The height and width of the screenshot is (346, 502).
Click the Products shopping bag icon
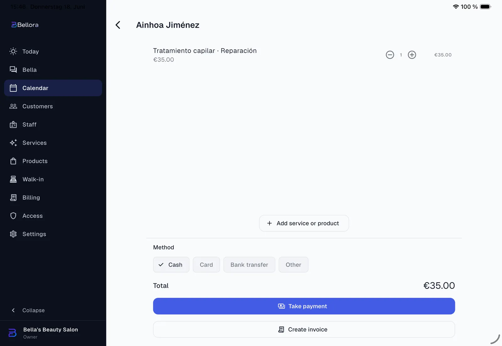13,161
